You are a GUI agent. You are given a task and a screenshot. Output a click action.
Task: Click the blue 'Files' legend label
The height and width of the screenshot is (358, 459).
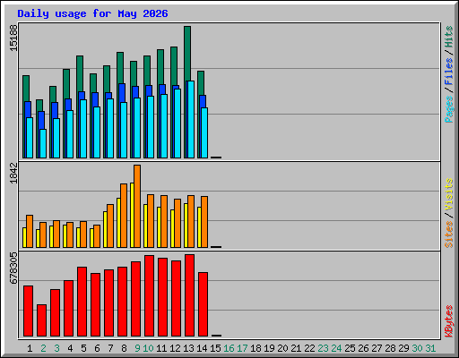tap(449, 72)
